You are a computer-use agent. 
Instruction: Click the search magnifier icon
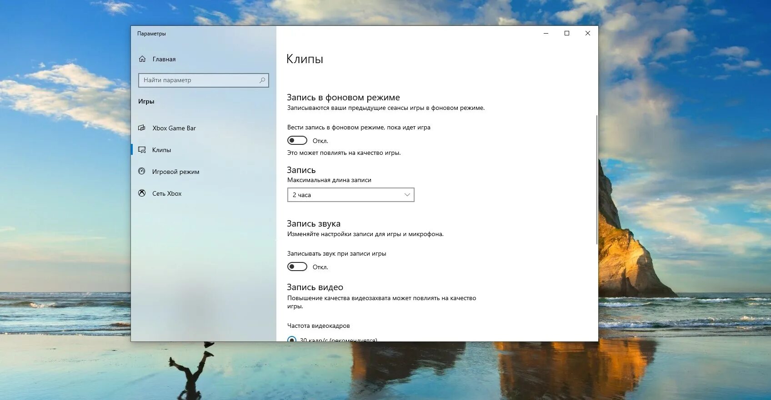[262, 80]
